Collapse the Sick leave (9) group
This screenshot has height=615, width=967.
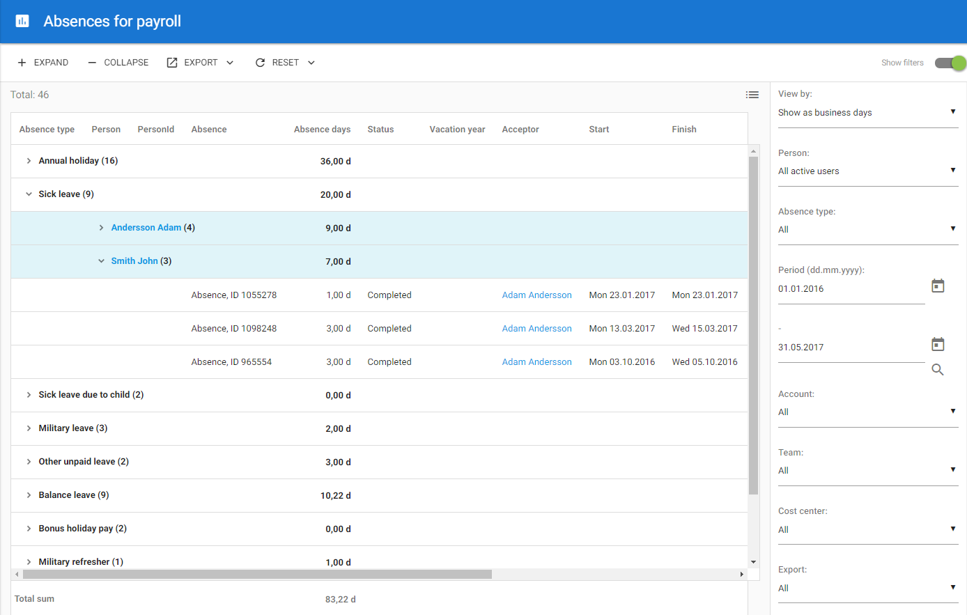click(29, 194)
